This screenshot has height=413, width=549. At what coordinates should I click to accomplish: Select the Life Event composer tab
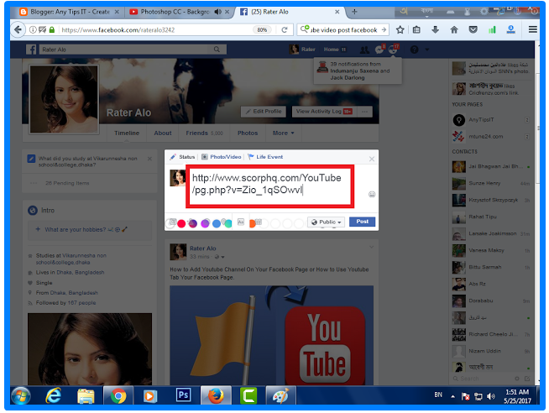265,157
